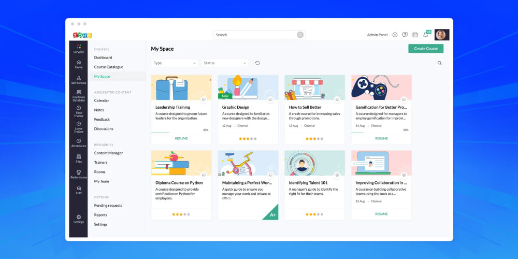Open Notes menu item
The image size is (518, 259).
coord(99,110)
